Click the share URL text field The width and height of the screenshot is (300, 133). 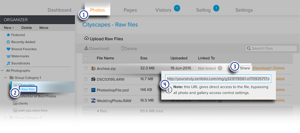click(218, 79)
